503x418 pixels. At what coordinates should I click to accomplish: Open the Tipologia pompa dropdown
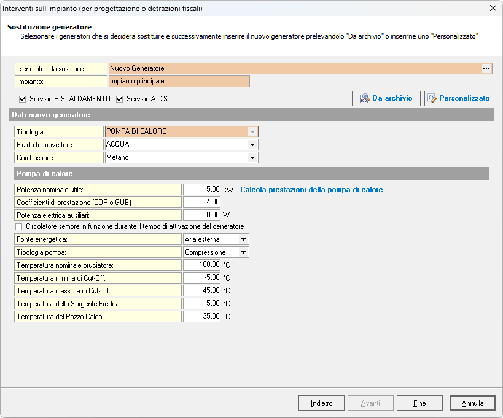click(x=244, y=252)
